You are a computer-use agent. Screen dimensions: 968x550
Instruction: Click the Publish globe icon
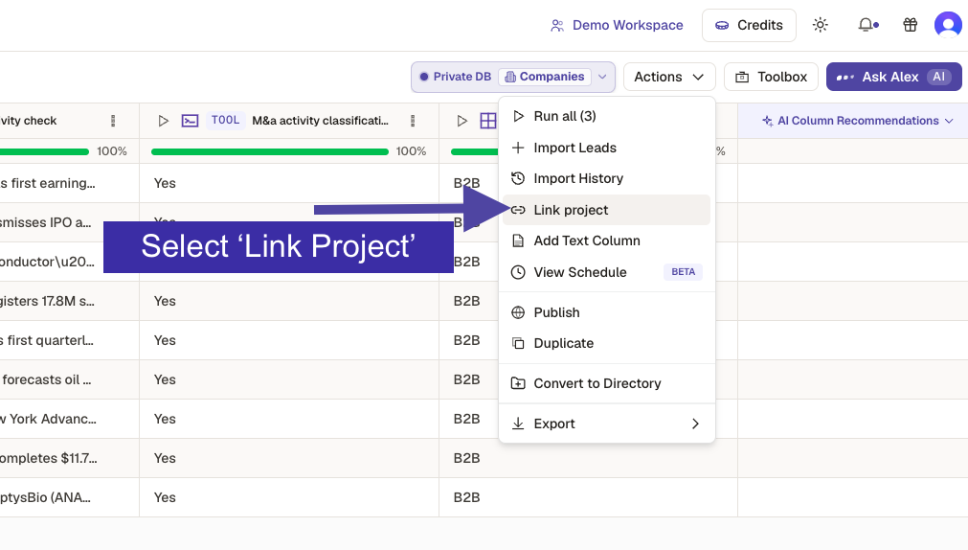[518, 312]
